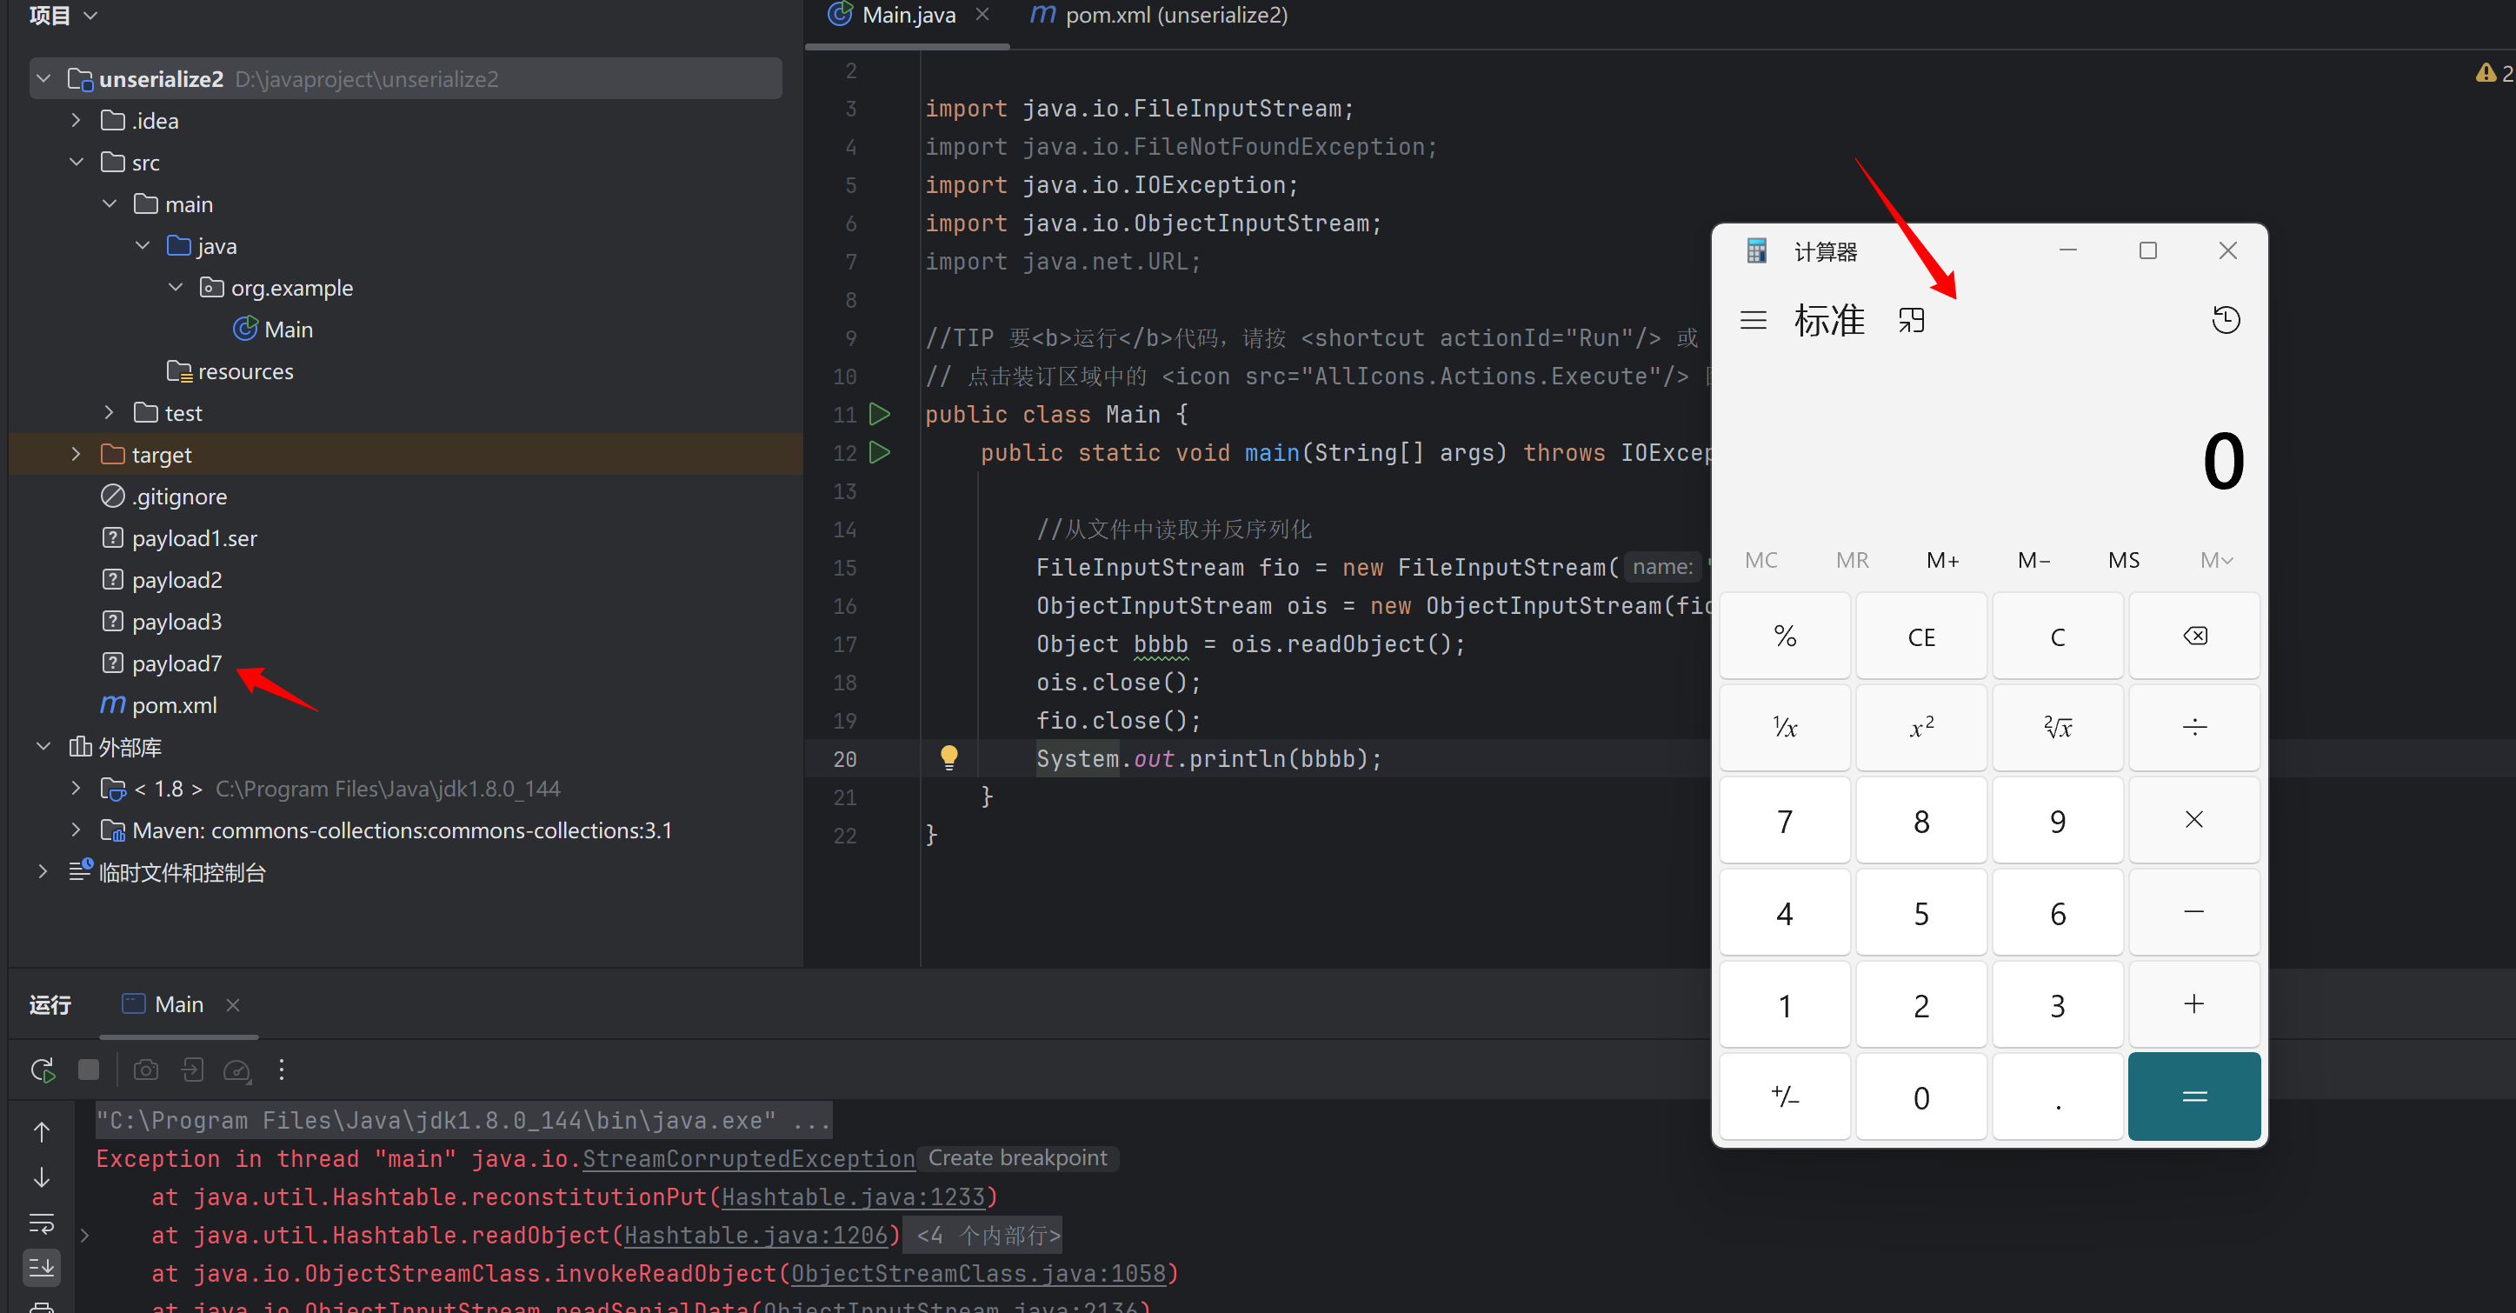Click the Rerun Main icon in run toolbar
2516x1313 pixels.
(x=43, y=1070)
